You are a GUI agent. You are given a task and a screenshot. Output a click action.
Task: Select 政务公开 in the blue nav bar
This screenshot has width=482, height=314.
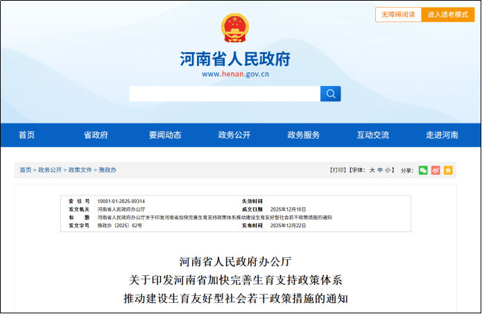(x=234, y=135)
